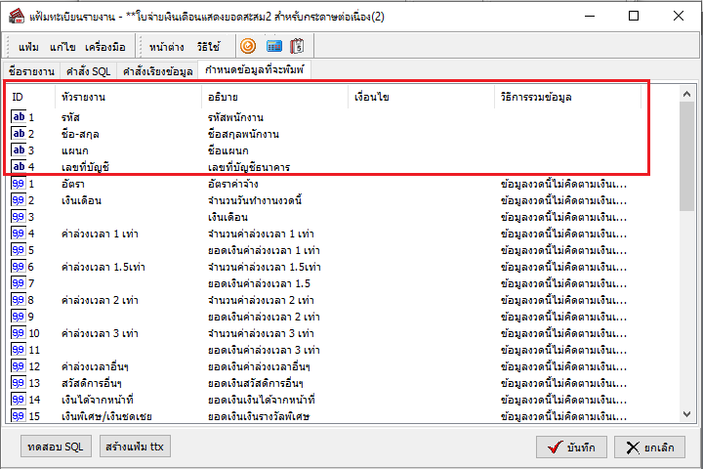
Task: Select the จำนวนวันทำงานงวดนี้ description cell
Action: tap(254, 200)
